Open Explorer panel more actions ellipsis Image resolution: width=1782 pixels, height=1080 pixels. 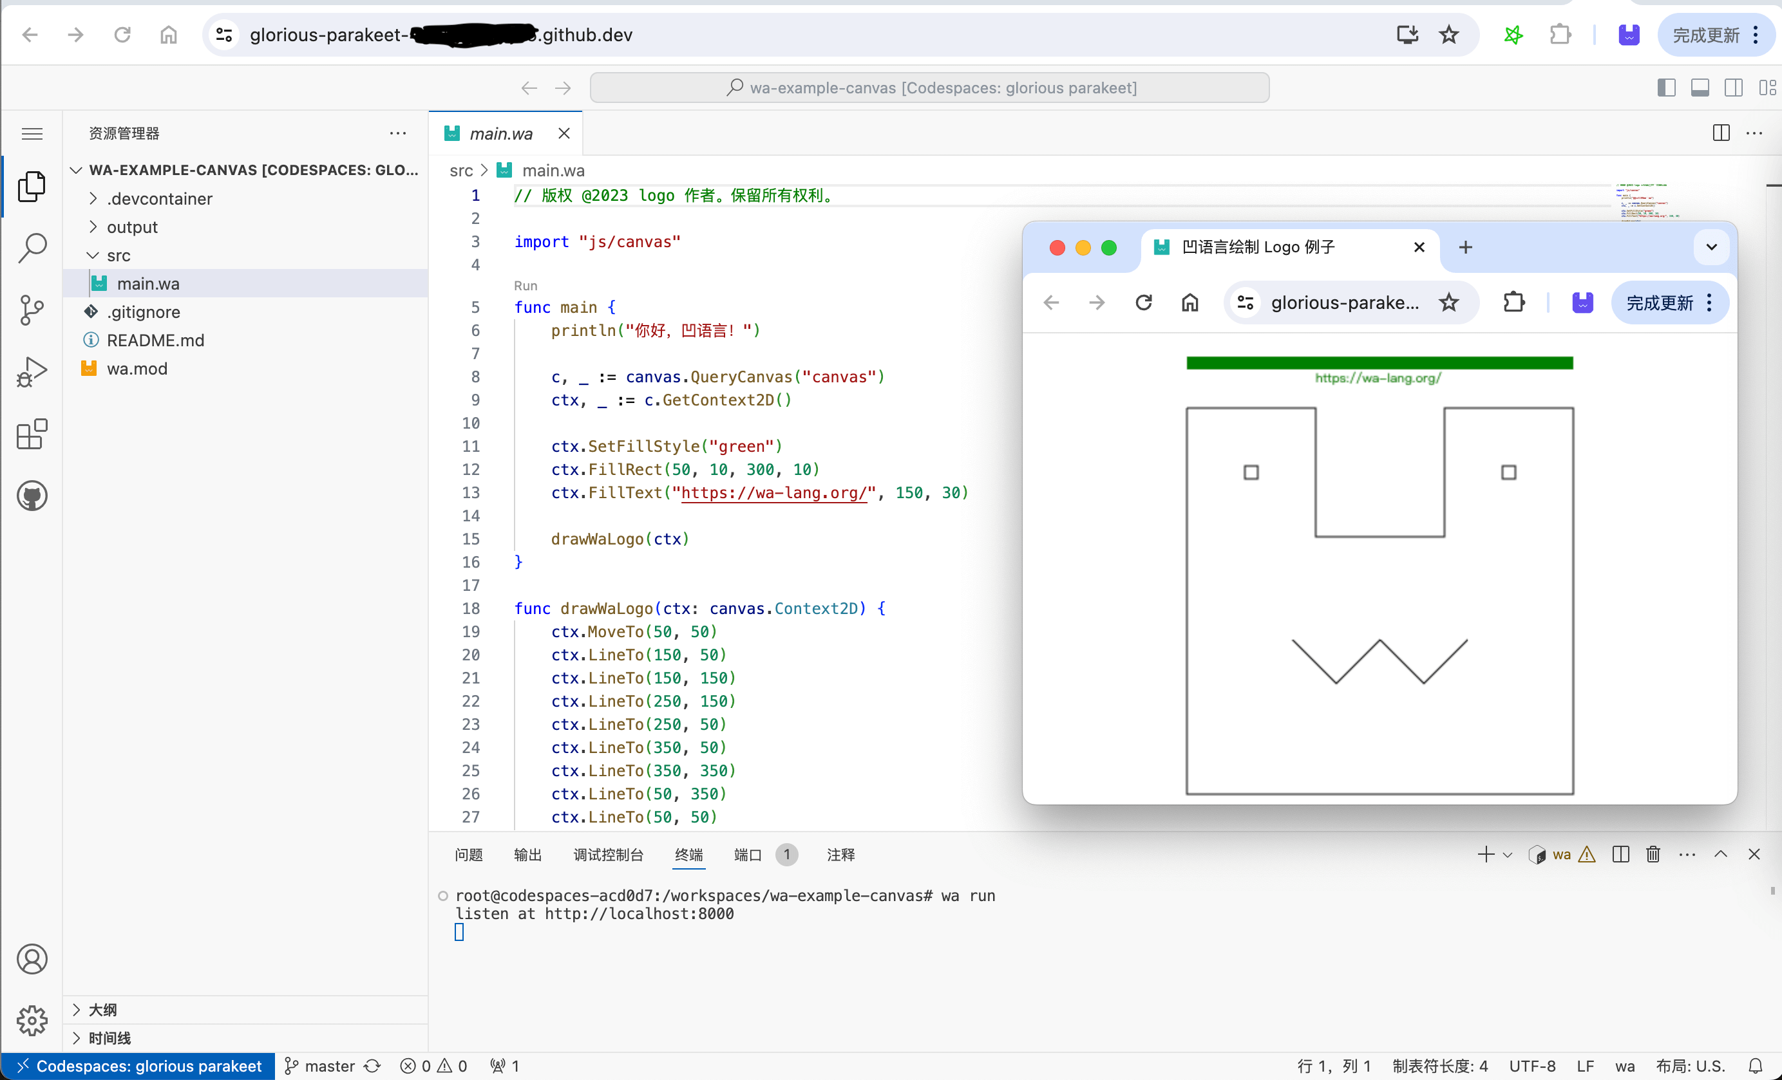(398, 133)
